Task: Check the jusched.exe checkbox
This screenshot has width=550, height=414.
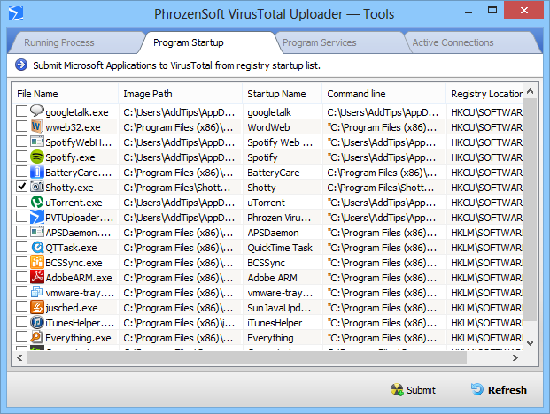Action: click(x=22, y=307)
